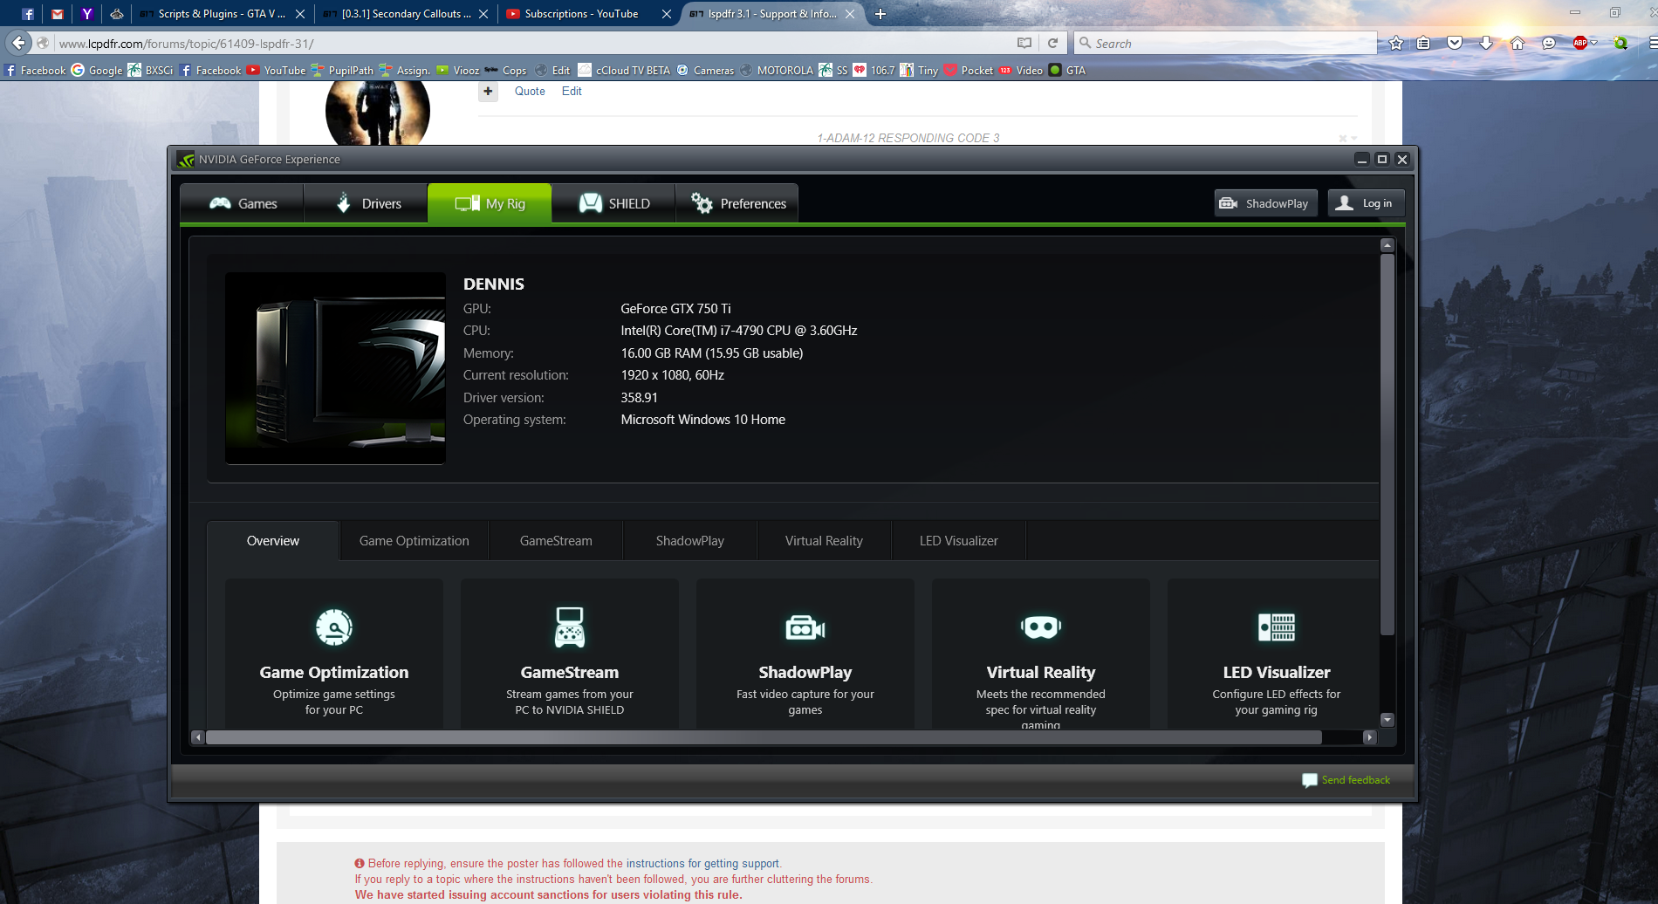Open a new browser tab
This screenshot has height=904, width=1658.
[x=880, y=14]
